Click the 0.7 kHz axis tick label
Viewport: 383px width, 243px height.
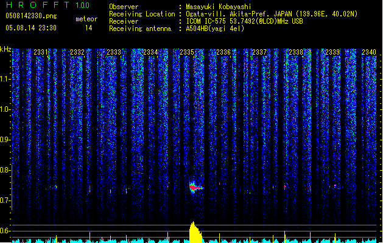[5, 200]
